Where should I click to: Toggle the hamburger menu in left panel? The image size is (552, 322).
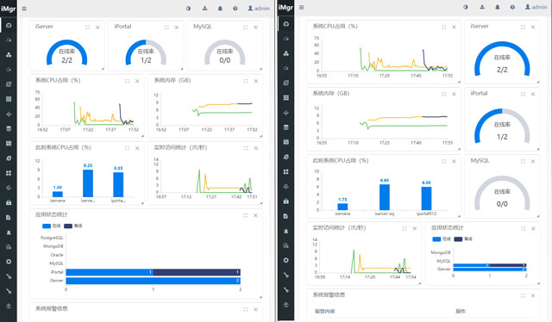[24, 9]
